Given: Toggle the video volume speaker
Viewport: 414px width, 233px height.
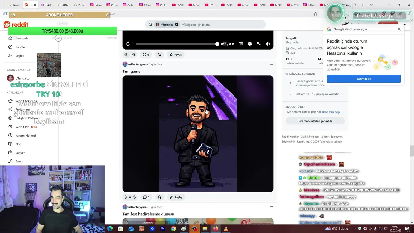Looking at the screenshot, I should point(268,44).
